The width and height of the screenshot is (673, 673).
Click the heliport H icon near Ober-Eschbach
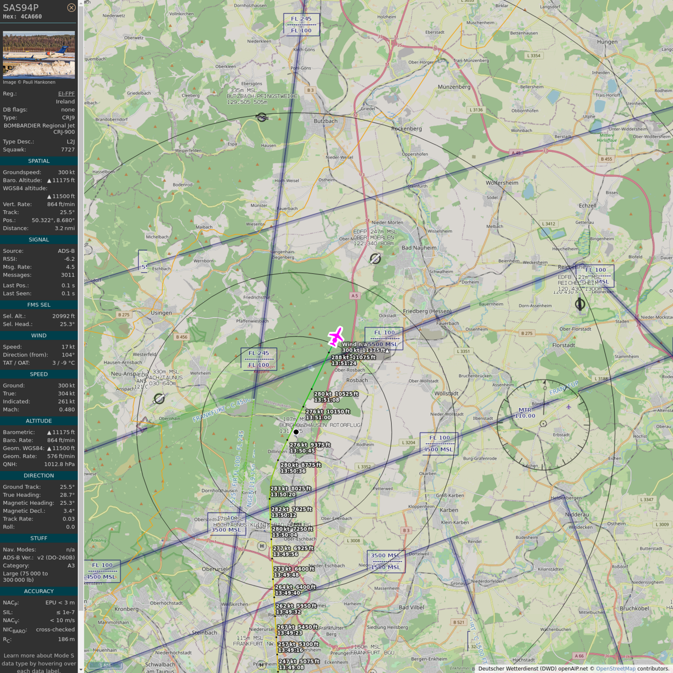coord(262,546)
